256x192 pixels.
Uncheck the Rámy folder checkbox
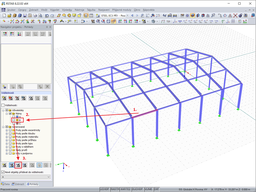point(10,114)
